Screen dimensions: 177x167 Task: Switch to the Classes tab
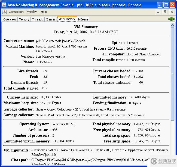(51, 19)
